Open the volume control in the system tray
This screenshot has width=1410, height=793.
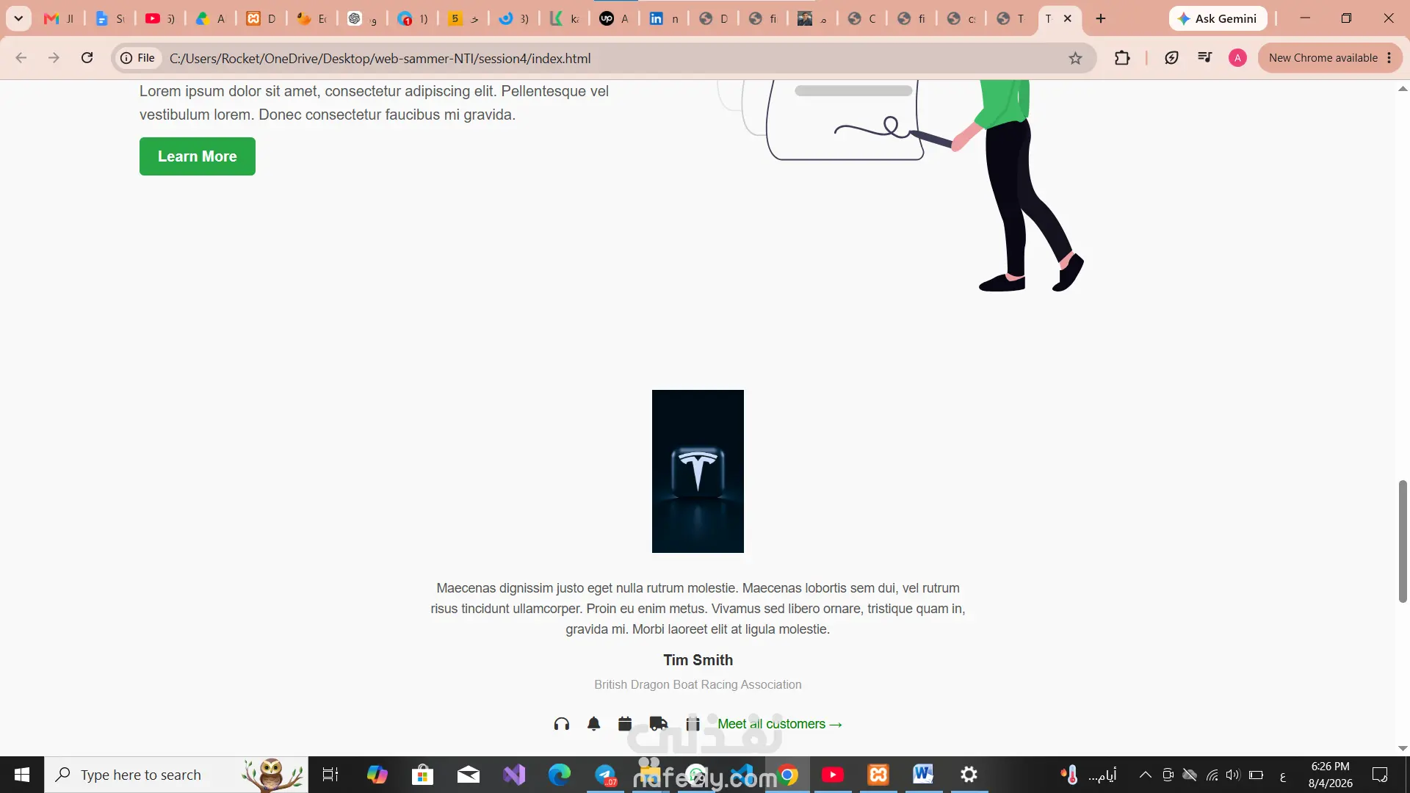(1233, 775)
